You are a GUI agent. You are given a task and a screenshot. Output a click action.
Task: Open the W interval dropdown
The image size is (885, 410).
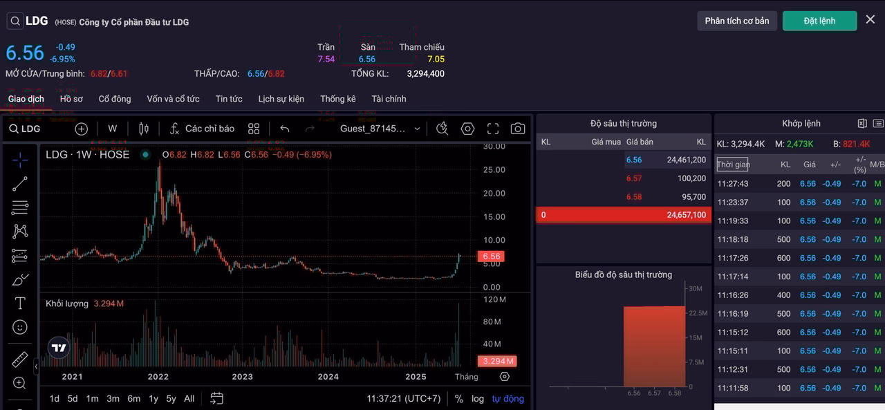click(113, 129)
